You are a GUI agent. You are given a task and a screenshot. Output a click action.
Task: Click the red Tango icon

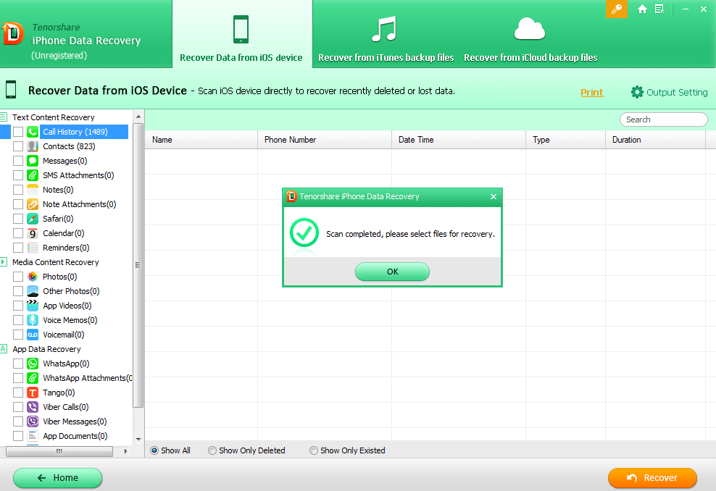pyautogui.click(x=33, y=393)
